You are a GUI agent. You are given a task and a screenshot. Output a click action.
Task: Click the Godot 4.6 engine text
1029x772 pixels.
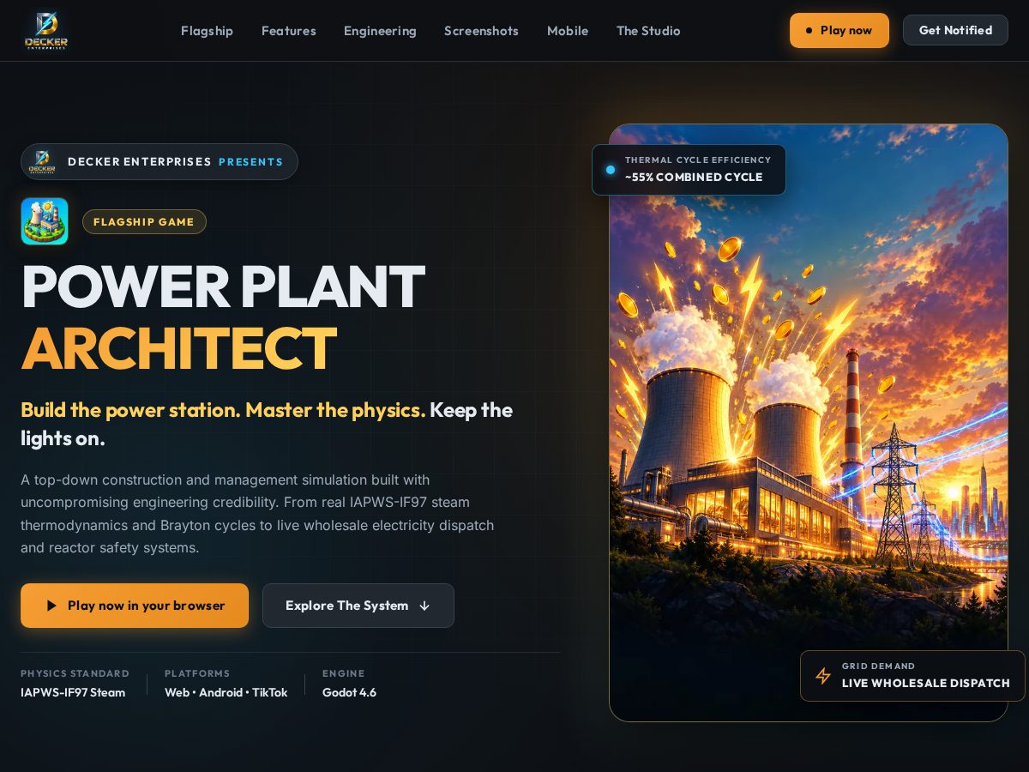[349, 692]
